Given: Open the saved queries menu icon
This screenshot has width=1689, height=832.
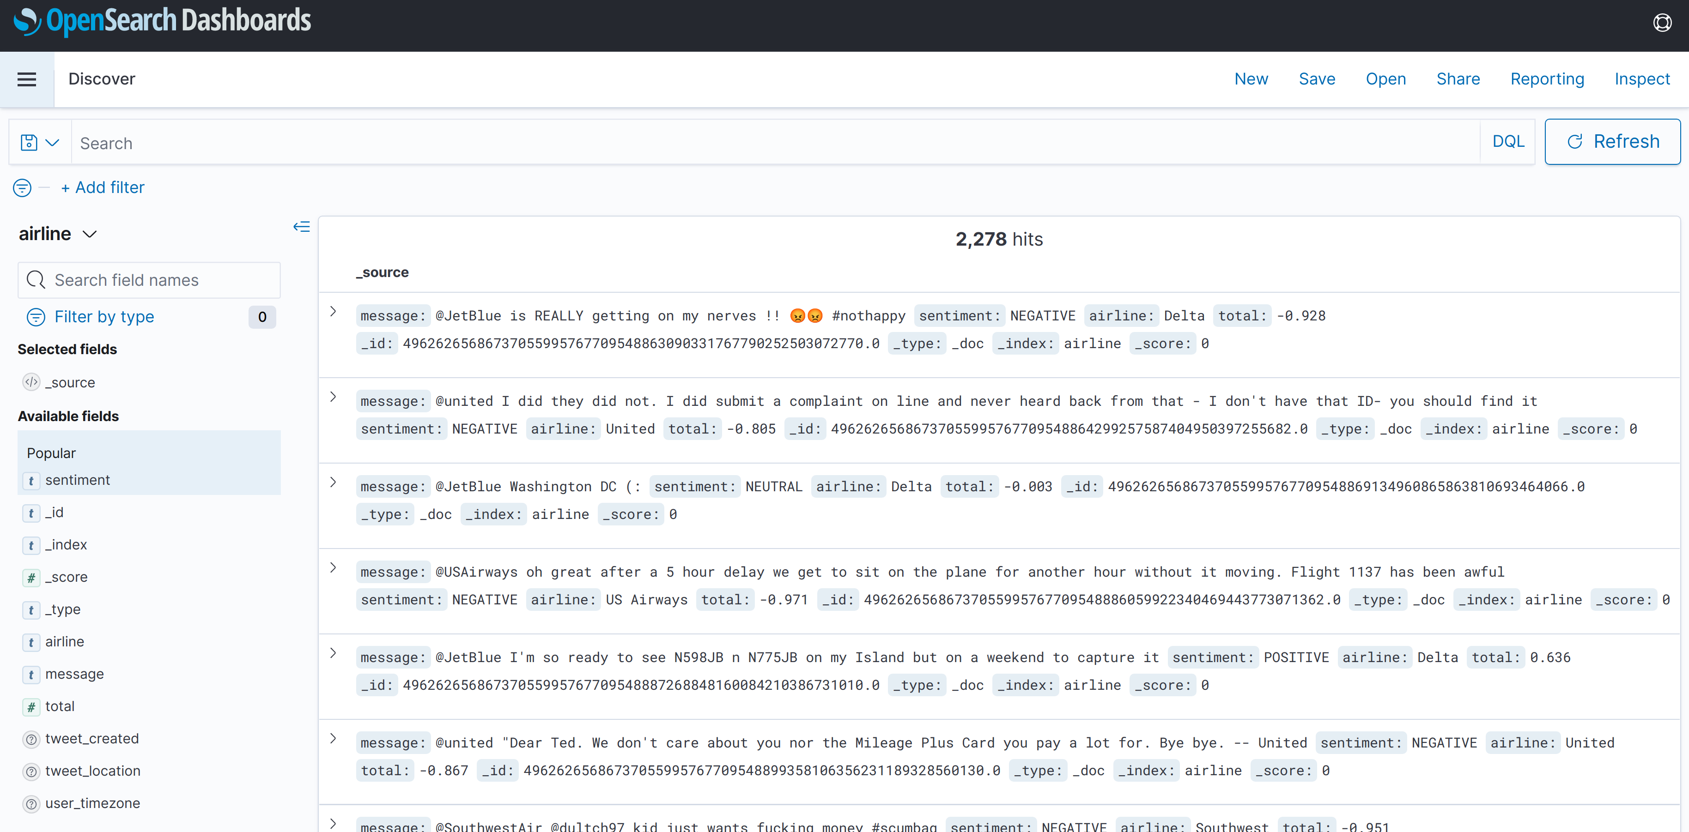Looking at the screenshot, I should click(39, 142).
